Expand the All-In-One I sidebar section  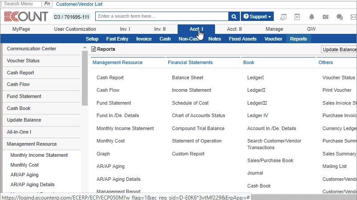[19, 132]
